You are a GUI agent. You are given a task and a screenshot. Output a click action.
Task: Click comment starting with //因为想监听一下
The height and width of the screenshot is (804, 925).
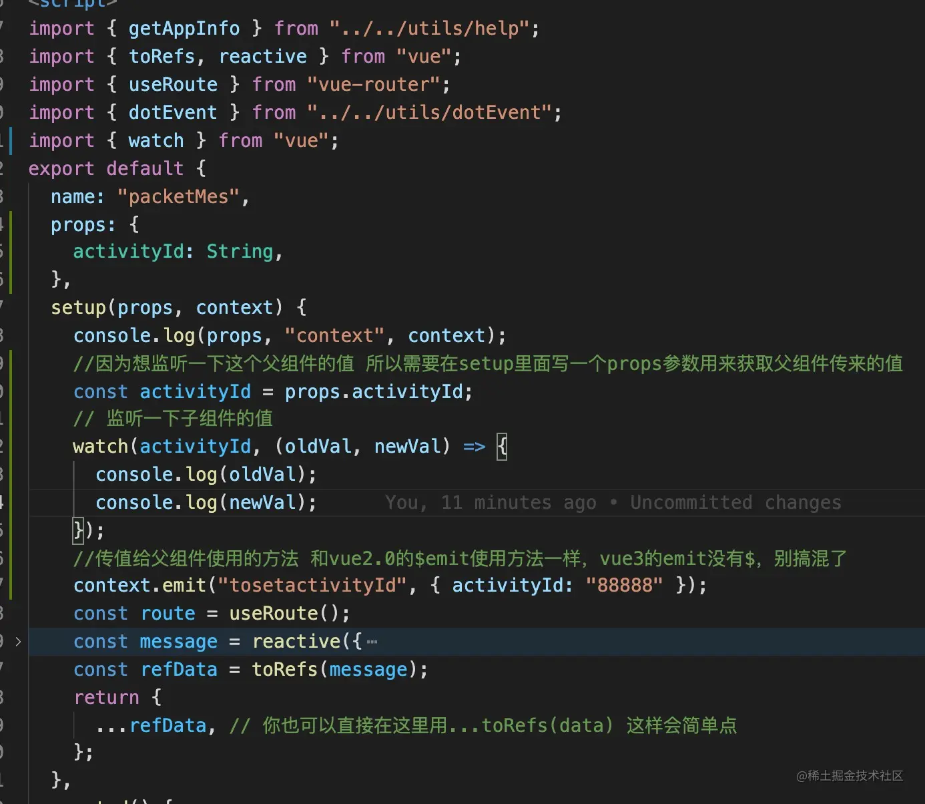pos(488,363)
